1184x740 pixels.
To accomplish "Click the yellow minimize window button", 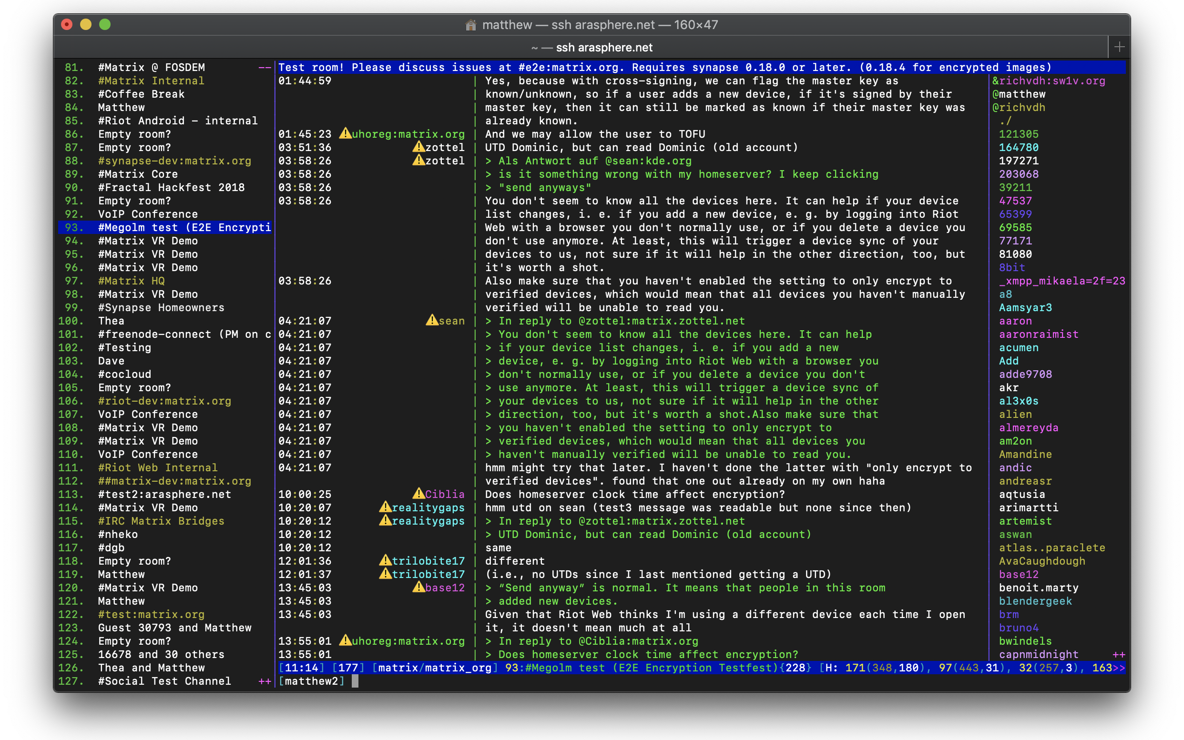I will click(x=86, y=24).
